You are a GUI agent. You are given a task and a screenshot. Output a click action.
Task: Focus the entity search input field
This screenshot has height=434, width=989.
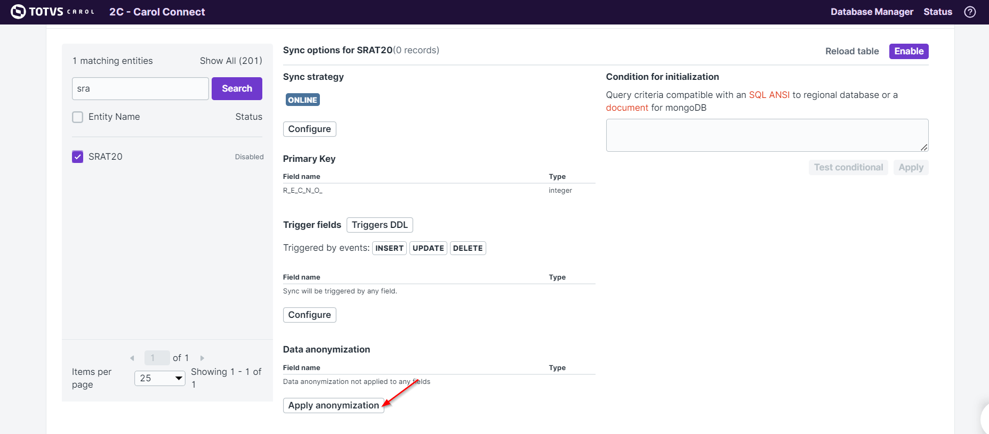point(140,88)
